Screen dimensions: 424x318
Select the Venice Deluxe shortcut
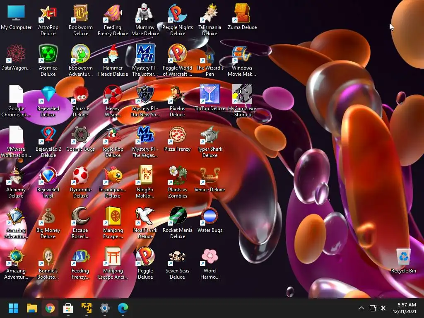(210, 175)
